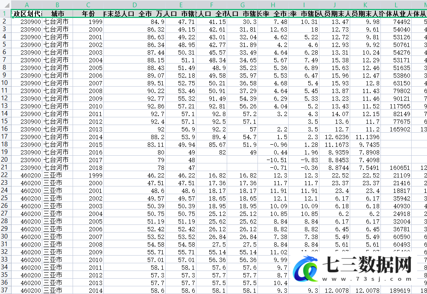
Task: Click cell with value 165902
Action: 396,129
